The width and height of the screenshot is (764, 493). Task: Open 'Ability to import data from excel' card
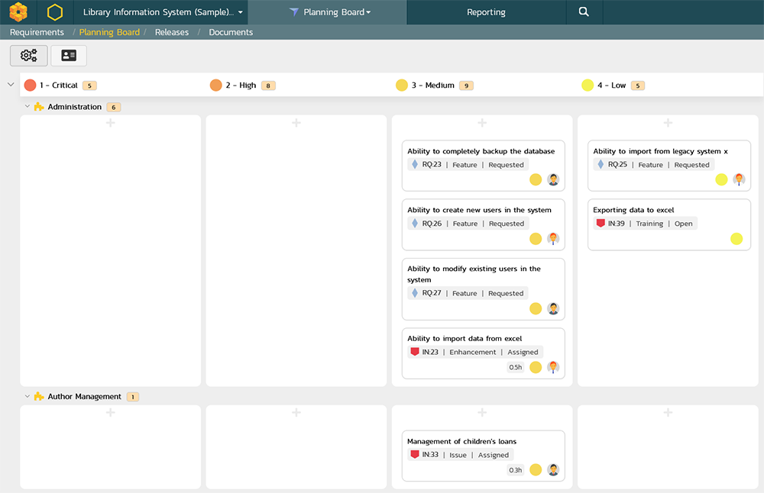465,339
